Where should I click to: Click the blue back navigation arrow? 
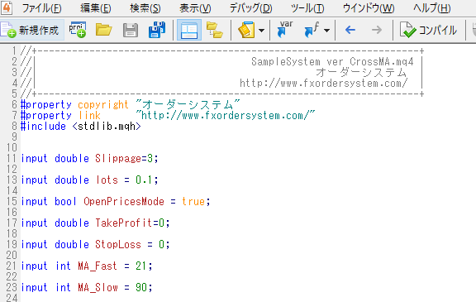tap(350, 30)
